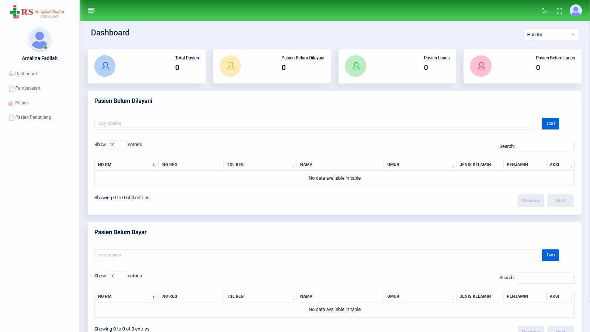
Task: Click PENJAMIN column header in Pasien Belum Bayar
Action: [x=525, y=297]
